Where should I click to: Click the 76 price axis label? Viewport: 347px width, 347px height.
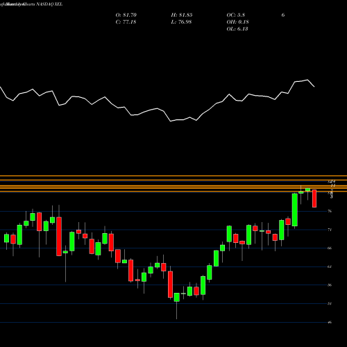coord(330,211)
